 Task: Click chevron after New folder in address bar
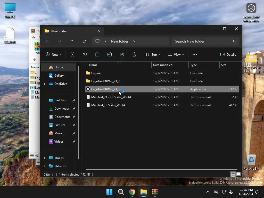[134, 41]
